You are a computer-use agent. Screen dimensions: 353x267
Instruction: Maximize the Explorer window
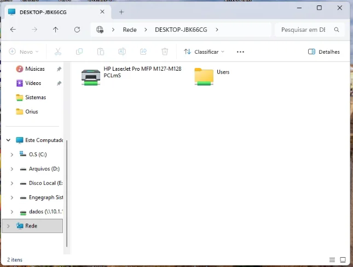pyautogui.click(x=319, y=8)
